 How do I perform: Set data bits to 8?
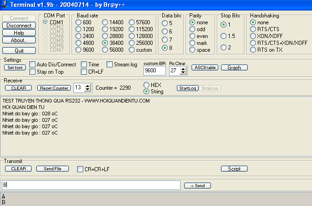[165, 48]
